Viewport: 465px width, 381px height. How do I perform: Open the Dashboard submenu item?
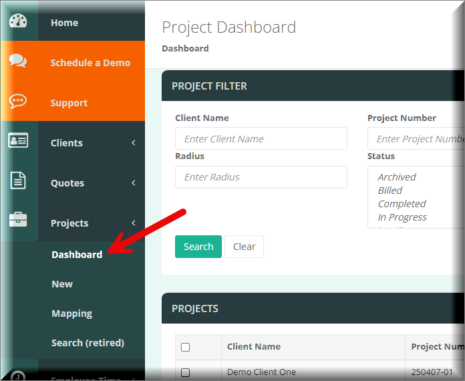(x=77, y=255)
